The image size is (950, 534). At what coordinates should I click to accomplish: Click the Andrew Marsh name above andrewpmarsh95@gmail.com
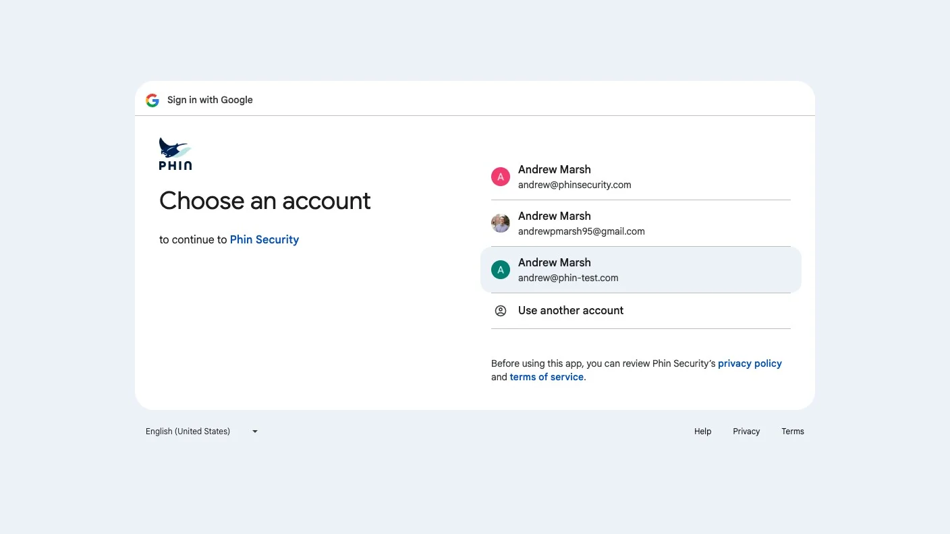(555, 216)
